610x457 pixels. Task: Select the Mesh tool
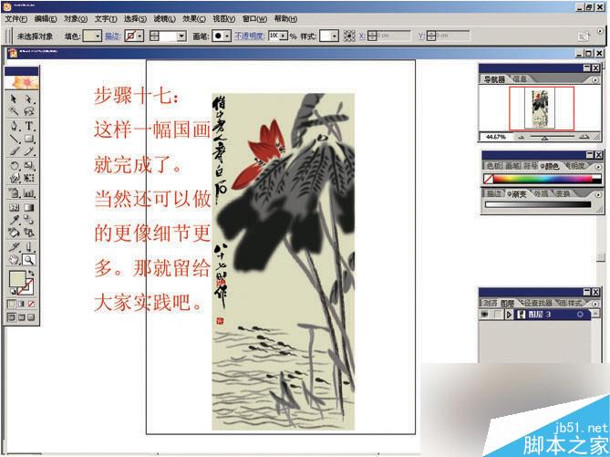click(x=14, y=207)
